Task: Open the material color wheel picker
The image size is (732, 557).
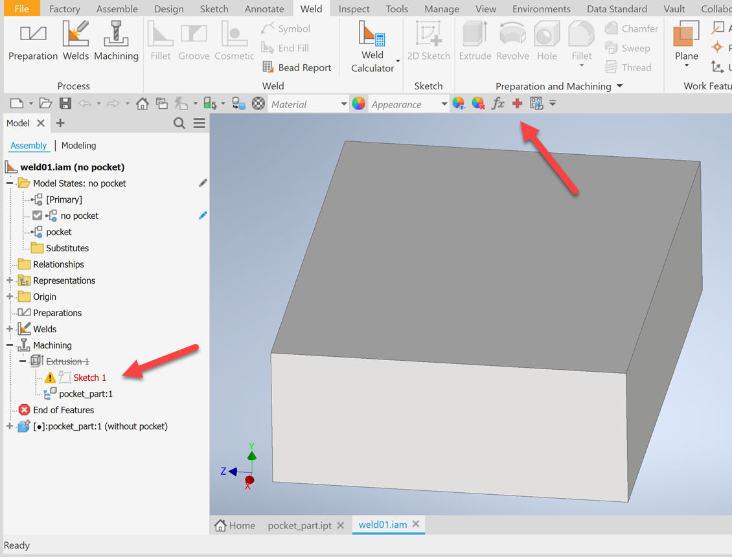Action: pos(359,104)
